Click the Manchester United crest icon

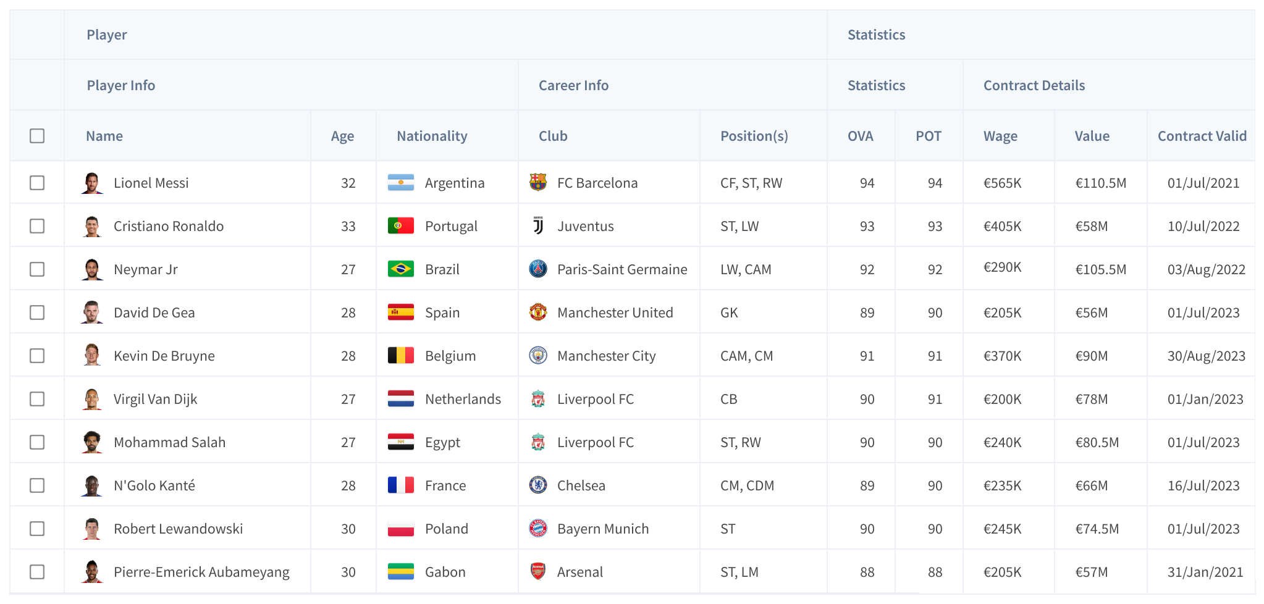[538, 312]
